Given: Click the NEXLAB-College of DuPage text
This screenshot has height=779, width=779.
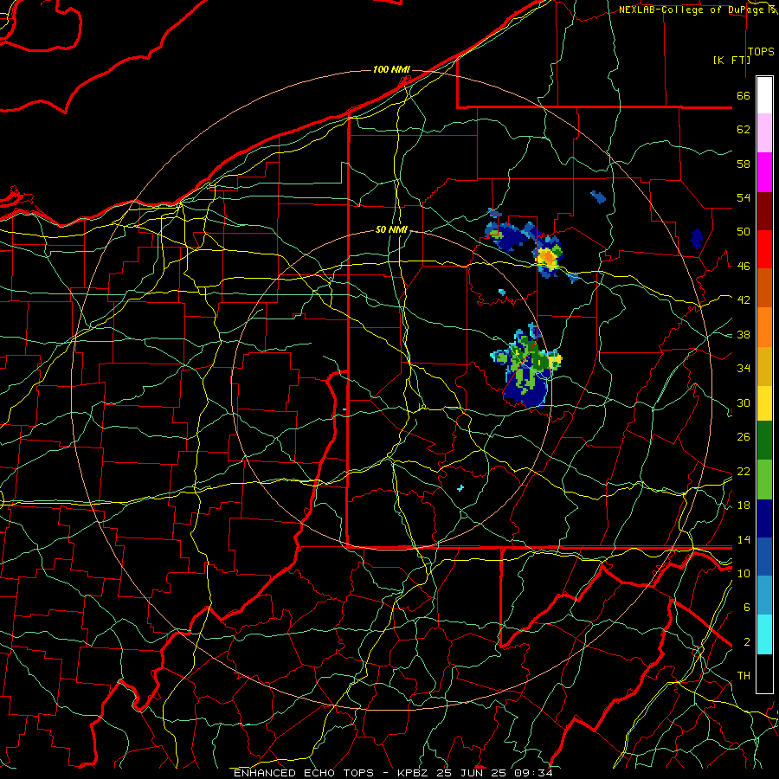Looking at the screenshot, I should (691, 10).
